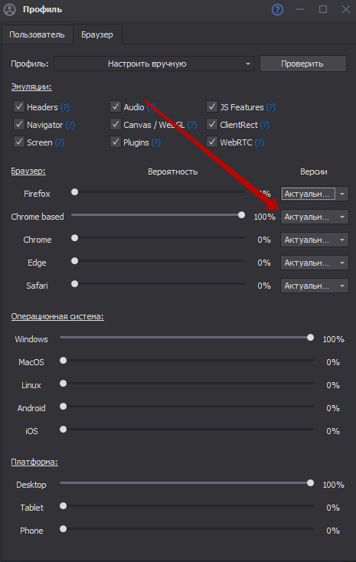
Task: Click the Windows probability slider handle
Action: point(311,337)
